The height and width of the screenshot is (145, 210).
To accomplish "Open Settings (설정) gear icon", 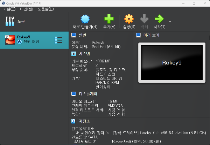I will point(129,19).
